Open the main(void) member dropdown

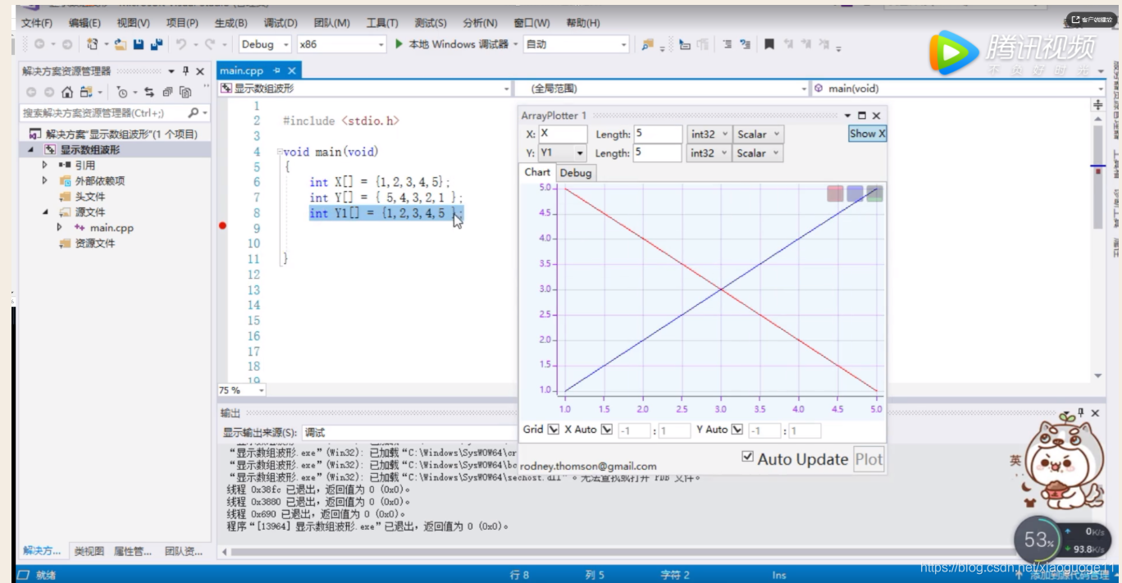pyautogui.click(x=959, y=89)
